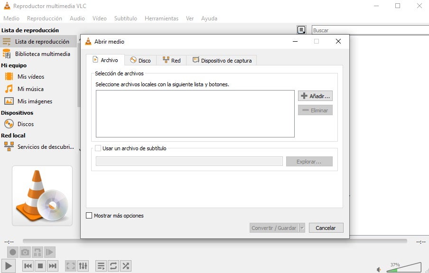The width and height of the screenshot is (429, 273).
Task: Toggle the loop/repeat icon
Action: click(x=113, y=266)
